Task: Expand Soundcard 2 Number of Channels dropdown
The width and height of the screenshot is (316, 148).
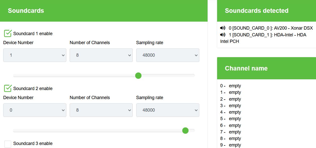Action: [101, 110]
